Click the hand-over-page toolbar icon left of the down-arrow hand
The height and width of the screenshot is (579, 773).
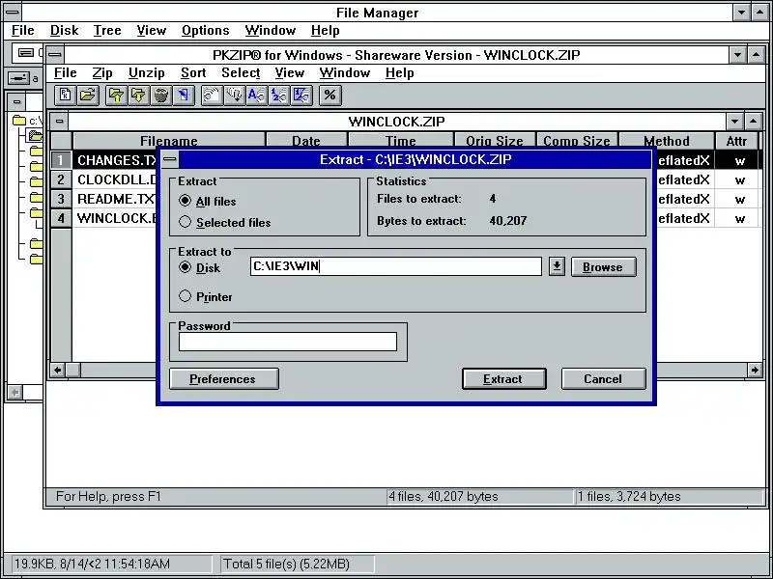(x=212, y=95)
